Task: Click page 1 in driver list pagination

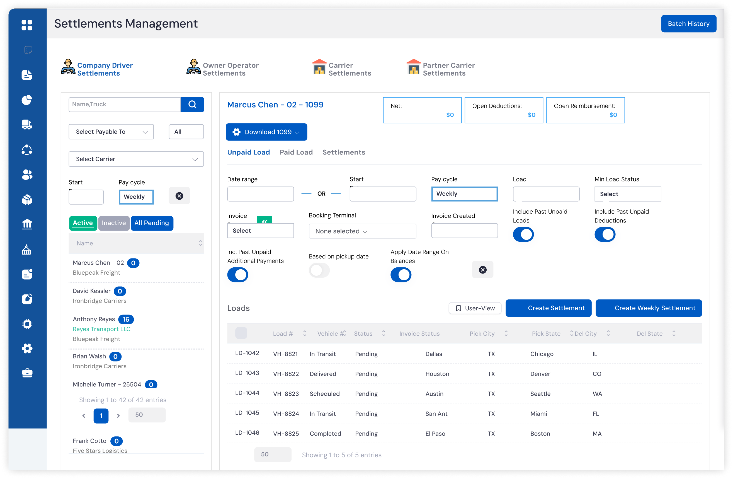Action: pos(101,415)
